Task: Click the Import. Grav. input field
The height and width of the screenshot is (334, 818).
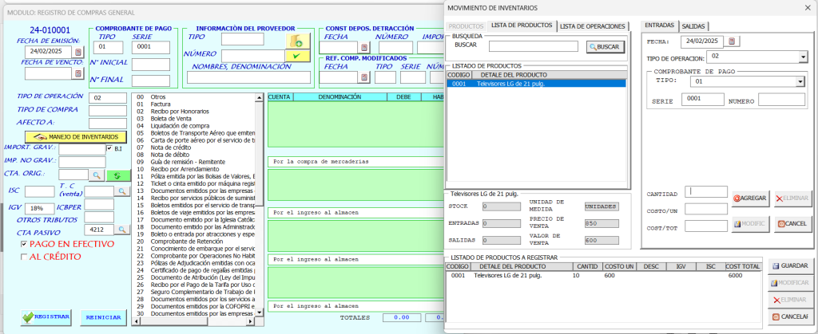Action: click(x=82, y=149)
